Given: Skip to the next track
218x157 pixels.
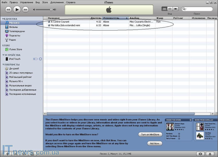Looking at the screenshot, I should coord(26,10).
